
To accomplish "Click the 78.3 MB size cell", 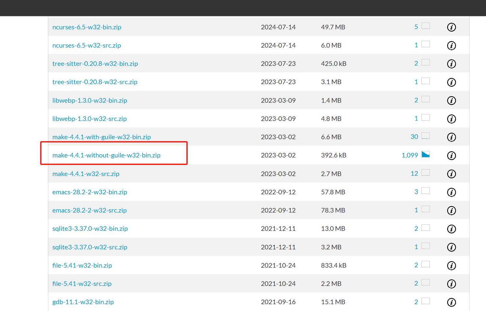I will point(333,210).
